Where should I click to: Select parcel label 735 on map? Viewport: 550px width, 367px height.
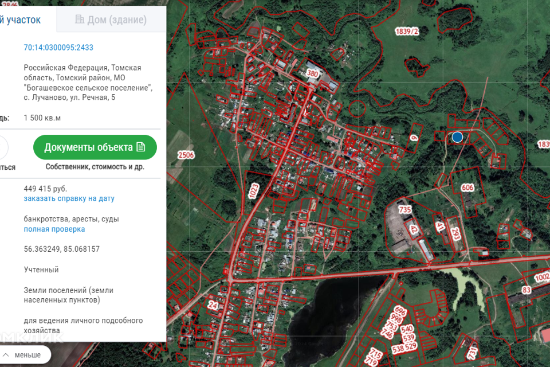pyautogui.click(x=405, y=210)
